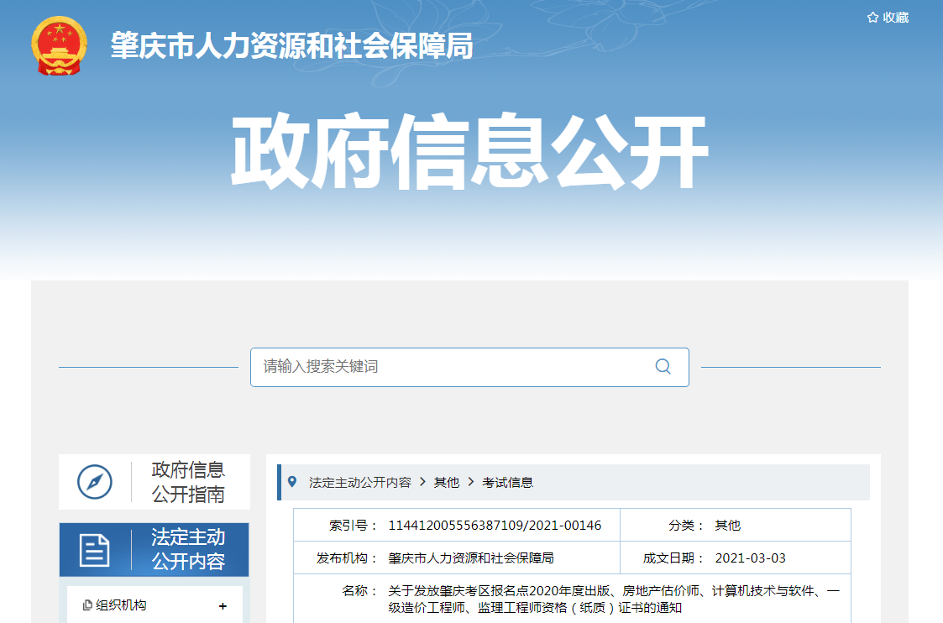
Task: Click index number 11441200555638​7109/2021-00146
Action: click(x=495, y=526)
